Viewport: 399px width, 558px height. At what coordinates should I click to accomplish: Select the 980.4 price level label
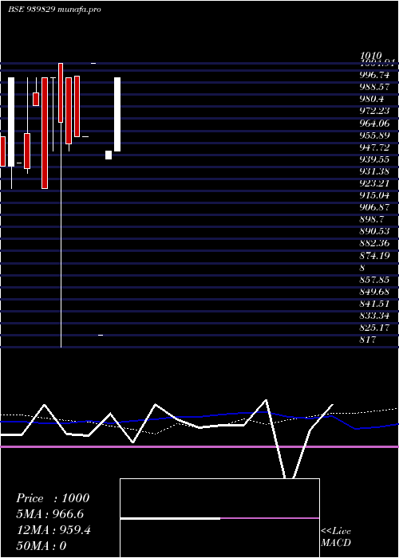point(371,100)
